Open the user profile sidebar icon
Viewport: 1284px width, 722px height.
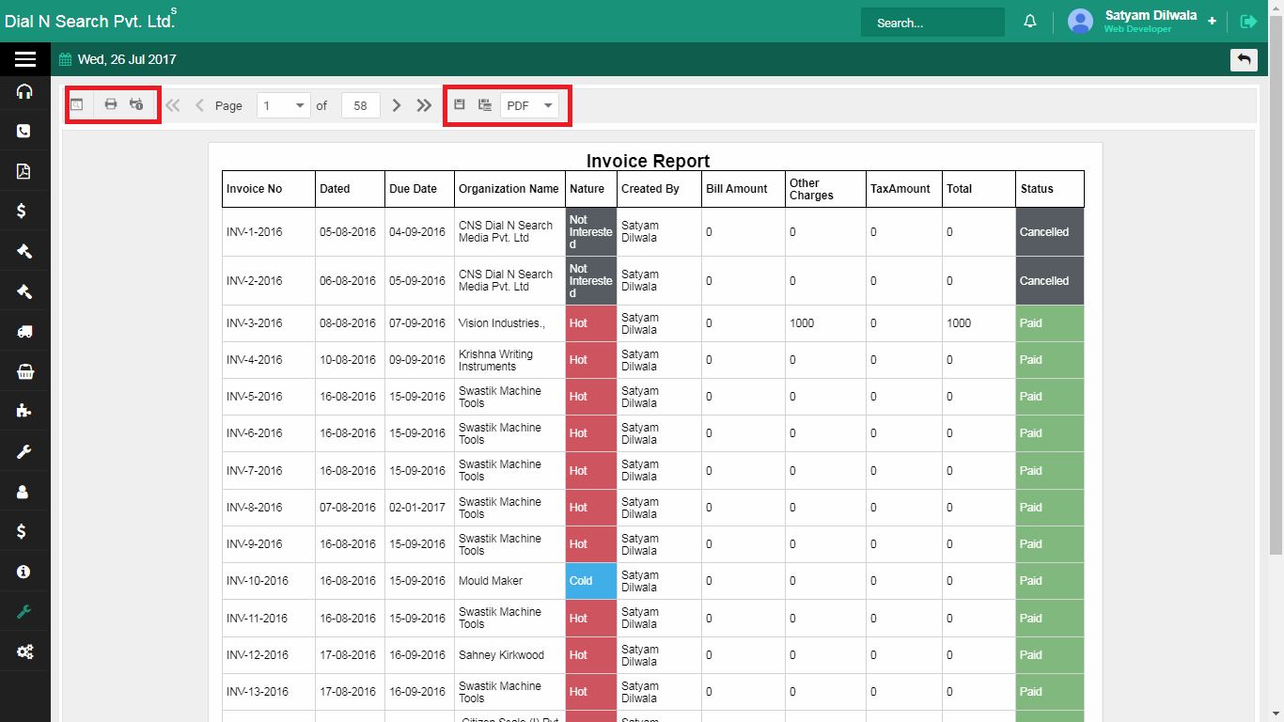[24, 492]
